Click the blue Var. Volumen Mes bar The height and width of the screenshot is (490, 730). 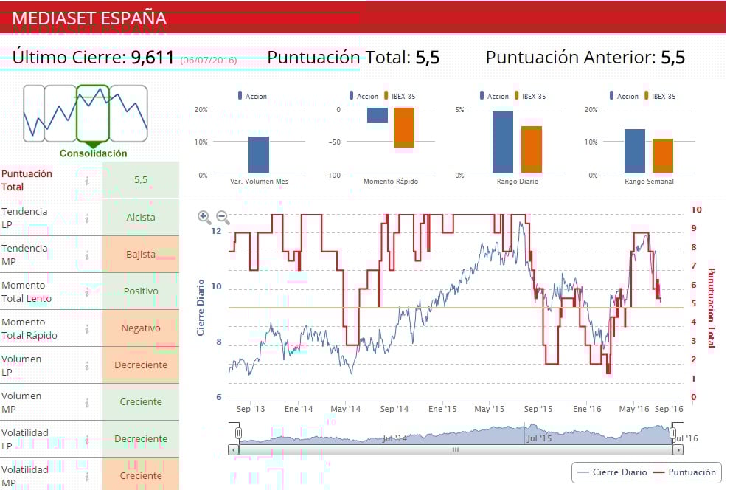(x=259, y=155)
